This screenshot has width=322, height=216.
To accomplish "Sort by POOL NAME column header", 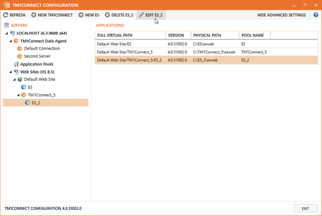I will [x=255, y=35].
